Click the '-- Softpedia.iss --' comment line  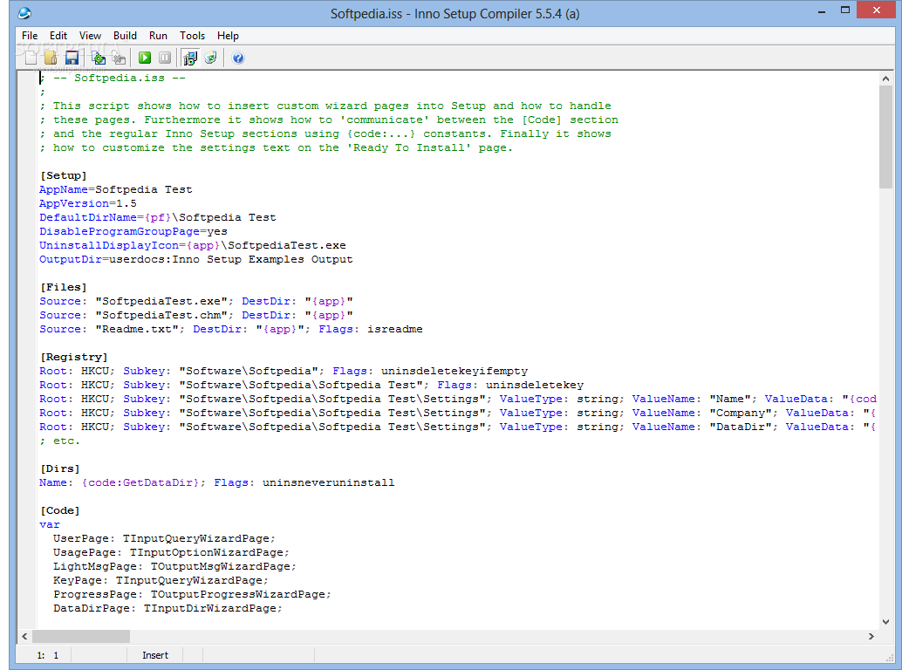coord(113,79)
